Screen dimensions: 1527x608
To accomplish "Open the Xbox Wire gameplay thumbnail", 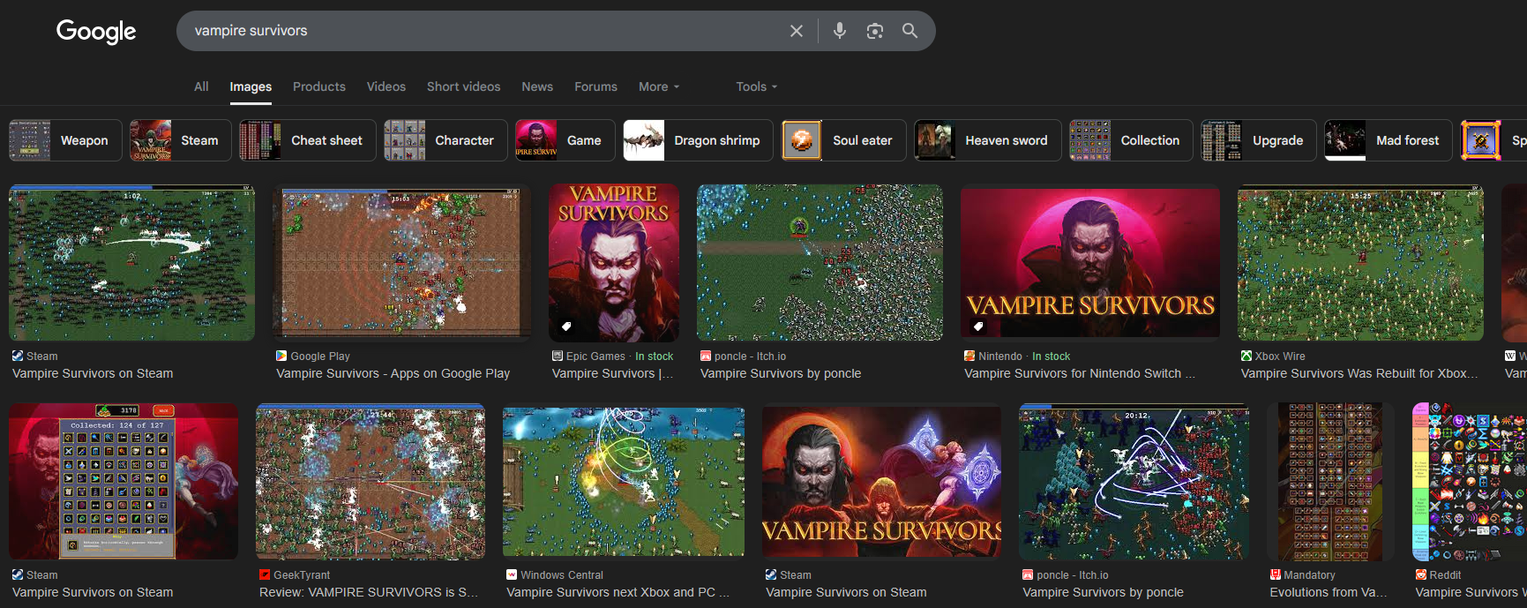I will point(1360,263).
